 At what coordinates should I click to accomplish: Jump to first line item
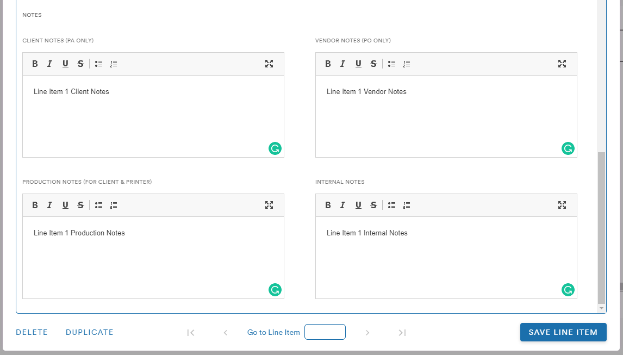click(x=191, y=333)
